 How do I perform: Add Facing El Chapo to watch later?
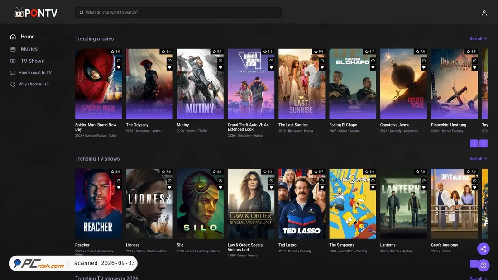[373, 61]
